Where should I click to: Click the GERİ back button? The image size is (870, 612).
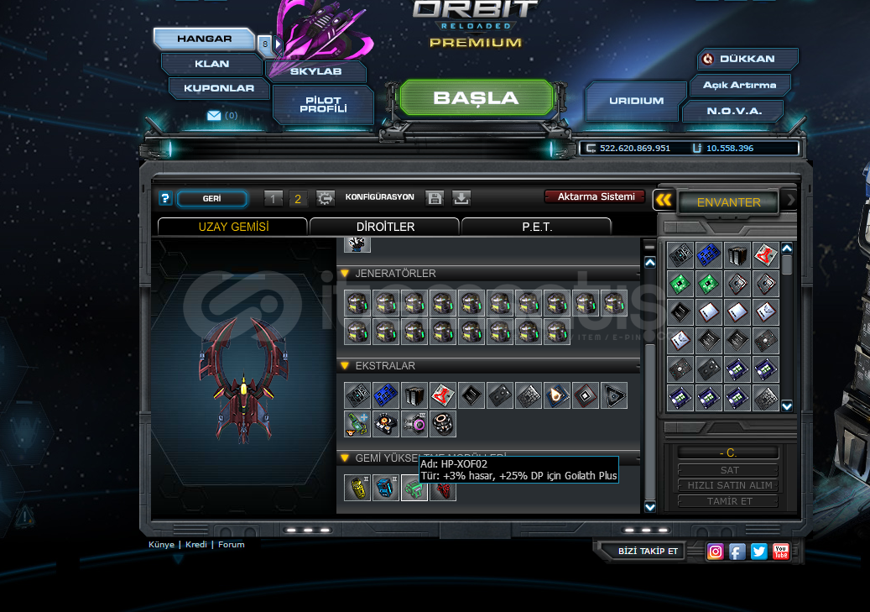tap(212, 199)
